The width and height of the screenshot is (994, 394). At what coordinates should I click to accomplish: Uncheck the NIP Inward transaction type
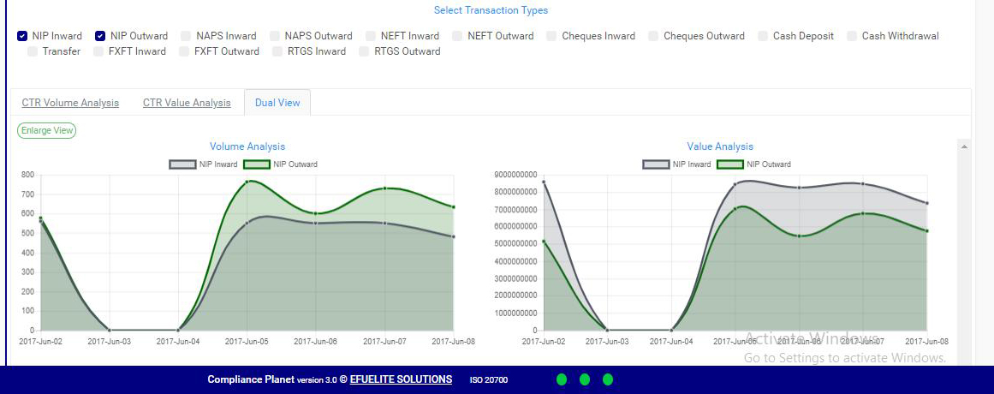point(22,36)
